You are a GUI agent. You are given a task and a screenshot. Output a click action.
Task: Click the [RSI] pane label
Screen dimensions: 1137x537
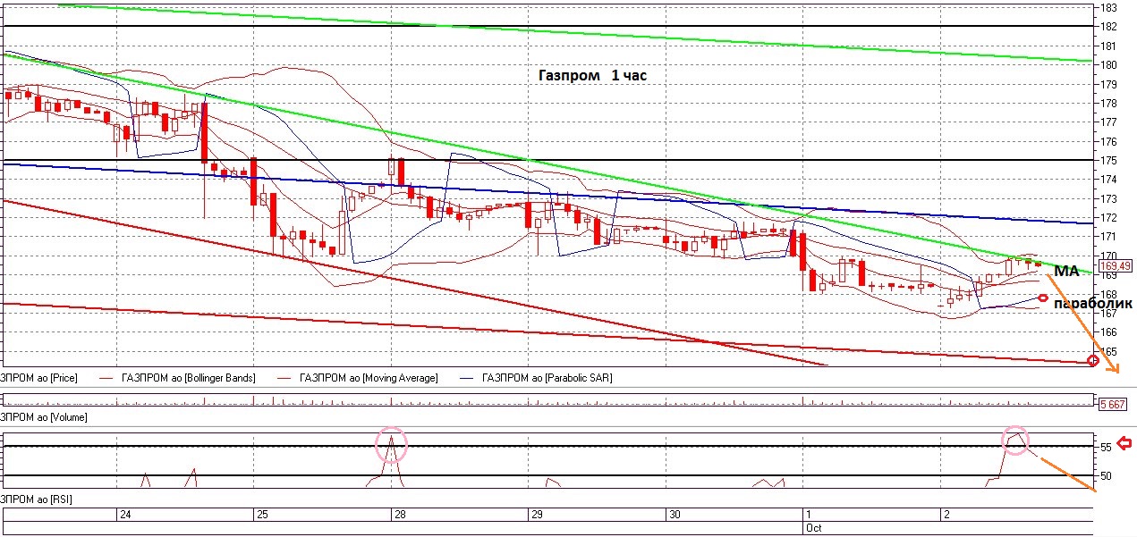[x=38, y=500]
